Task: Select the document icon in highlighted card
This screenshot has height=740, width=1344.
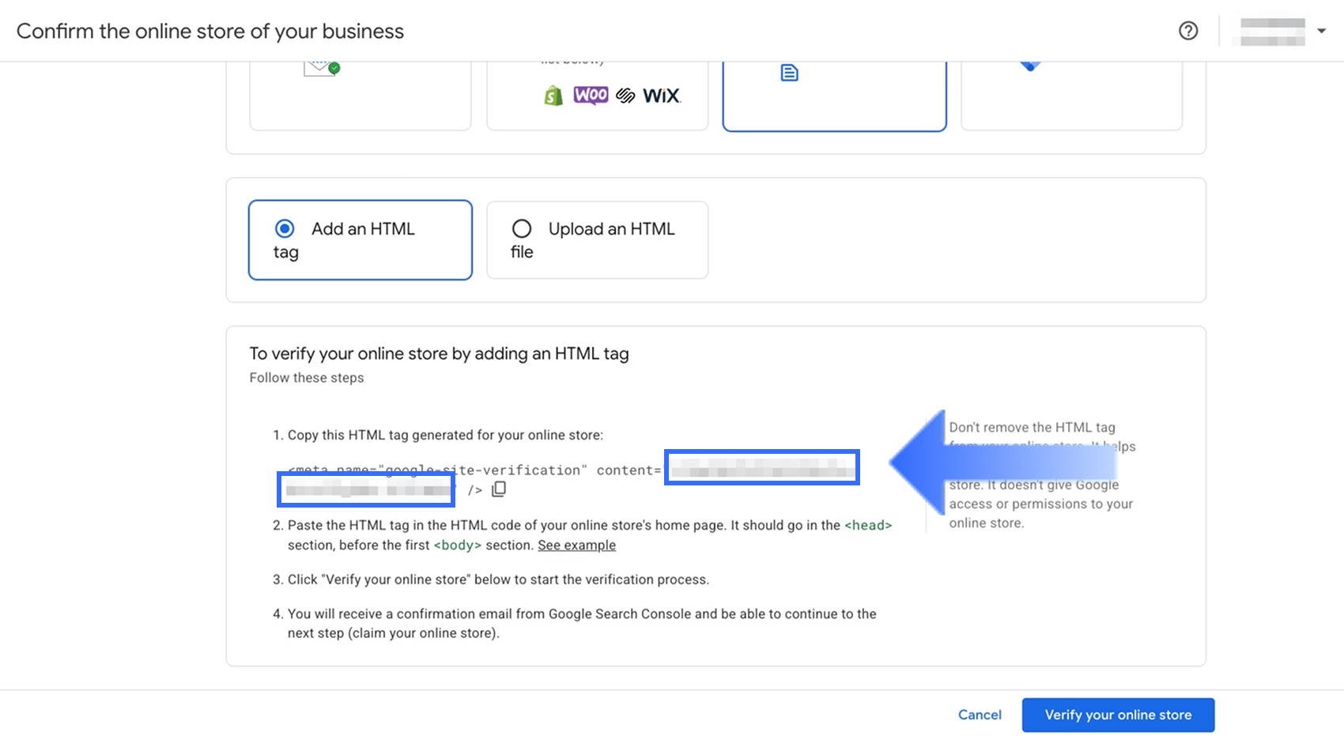Action: pyautogui.click(x=789, y=74)
